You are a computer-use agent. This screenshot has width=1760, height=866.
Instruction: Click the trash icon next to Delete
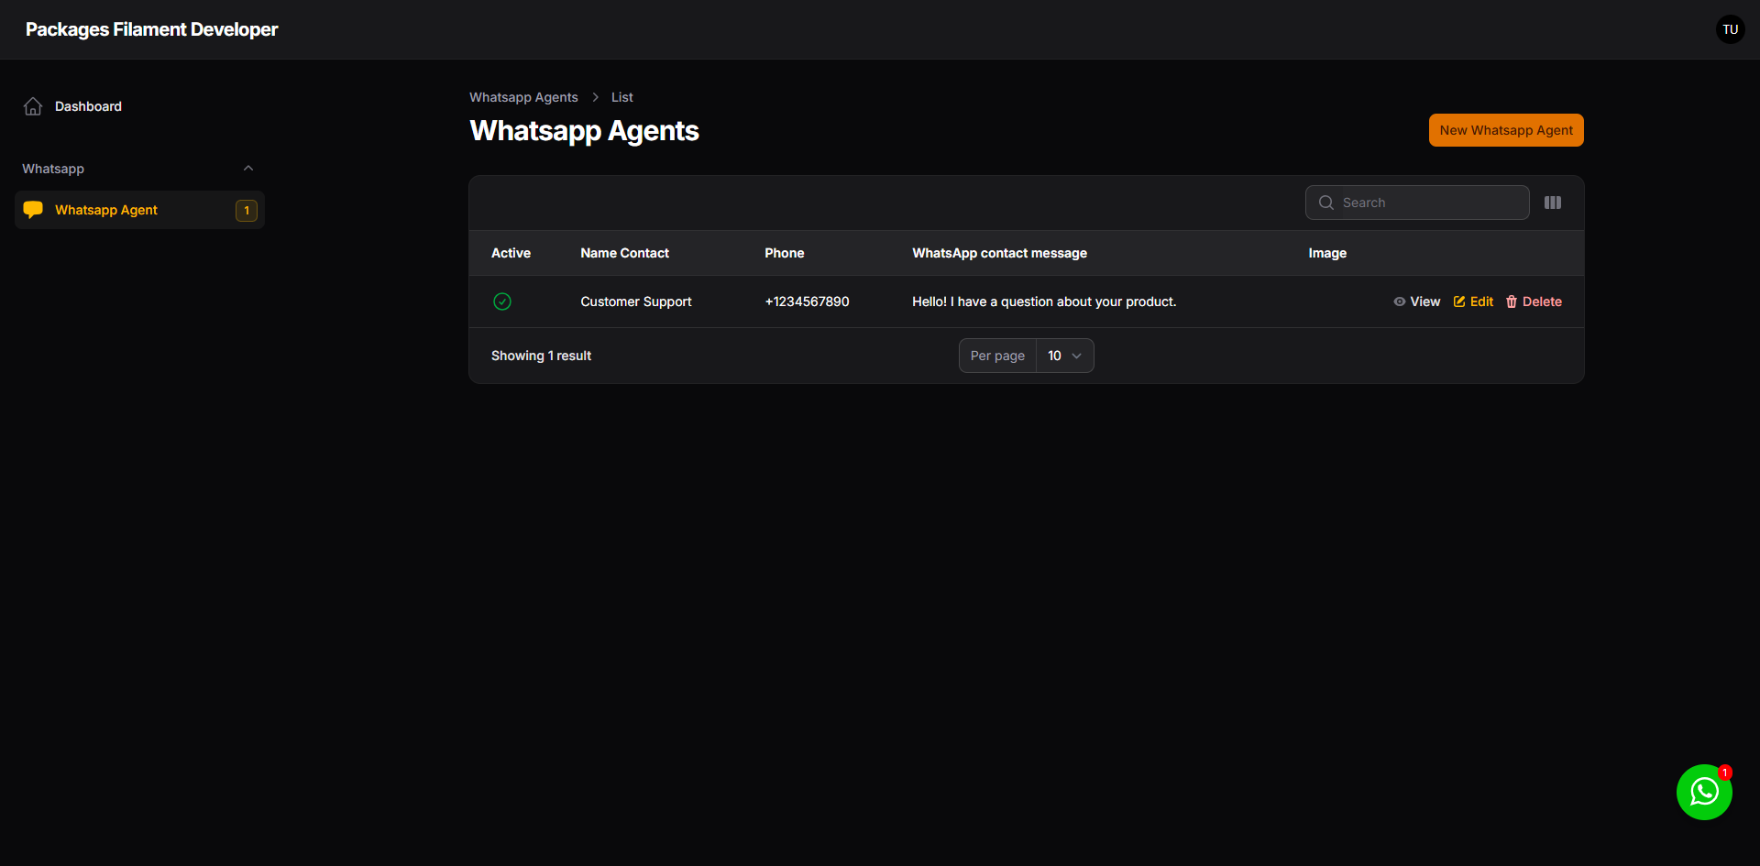[1512, 301]
